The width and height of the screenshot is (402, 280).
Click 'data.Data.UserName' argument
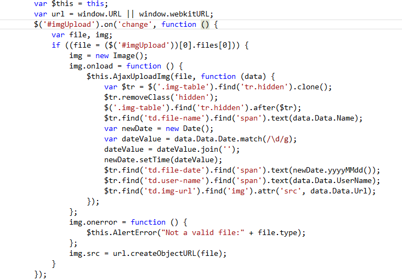[332, 181]
